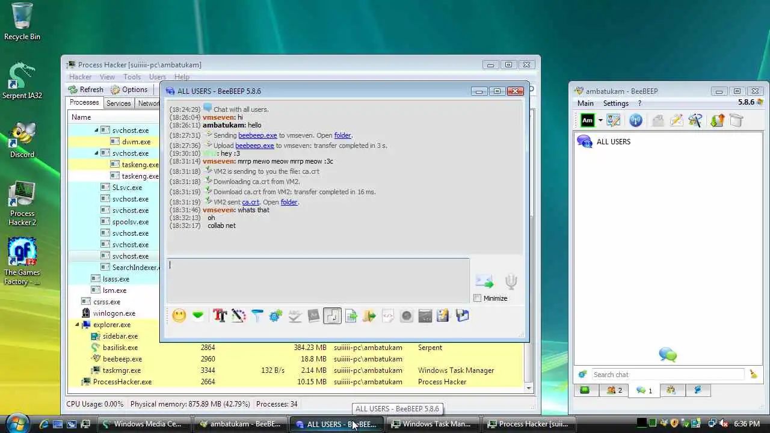This screenshot has height=433, width=770.
Task: Open folder link after beebeep.exe
Action: tap(342, 135)
